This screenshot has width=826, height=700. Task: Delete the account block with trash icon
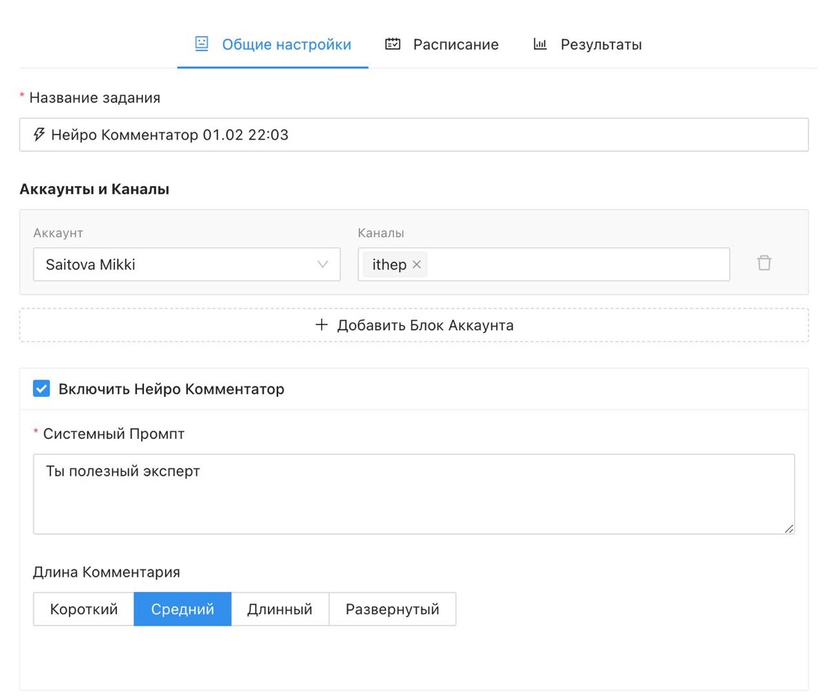(x=764, y=262)
